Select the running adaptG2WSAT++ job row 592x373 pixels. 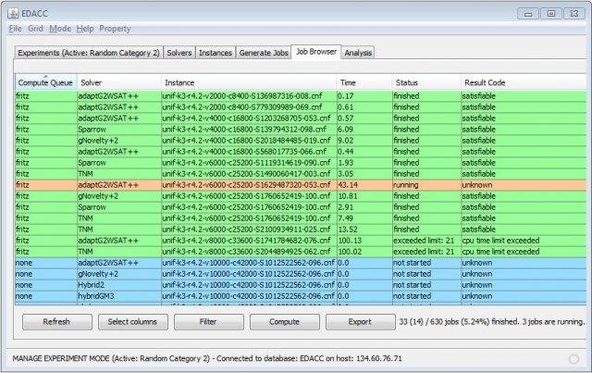click(x=301, y=185)
